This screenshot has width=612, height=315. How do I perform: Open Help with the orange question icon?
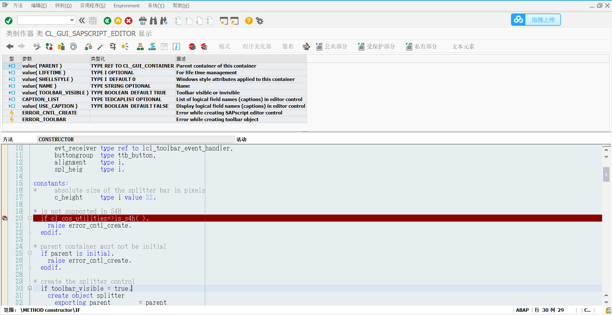[249, 21]
